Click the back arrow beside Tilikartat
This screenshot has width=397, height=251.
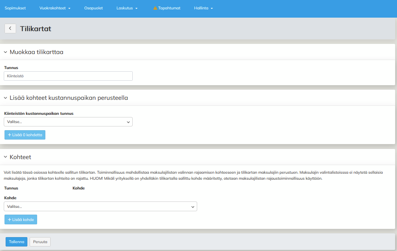[10, 29]
